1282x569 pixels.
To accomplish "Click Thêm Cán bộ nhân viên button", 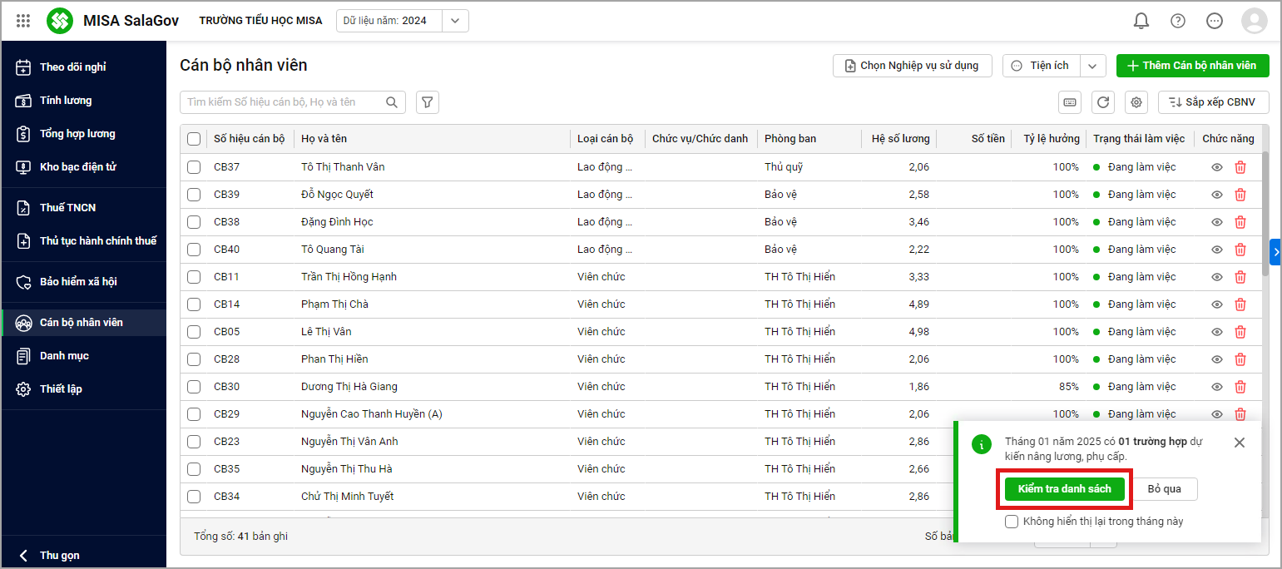I will [x=1192, y=66].
